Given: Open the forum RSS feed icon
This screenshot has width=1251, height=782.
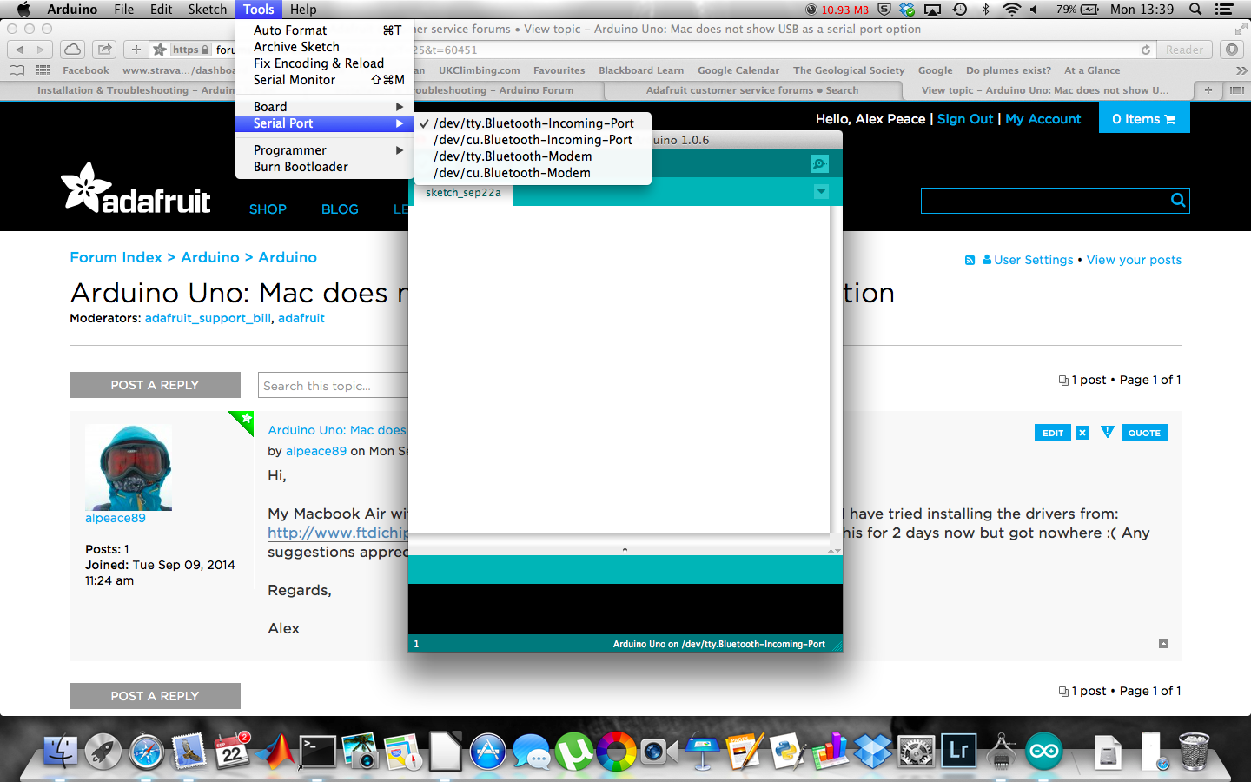Looking at the screenshot, I should pyautogui.click(x=970, y=260).
